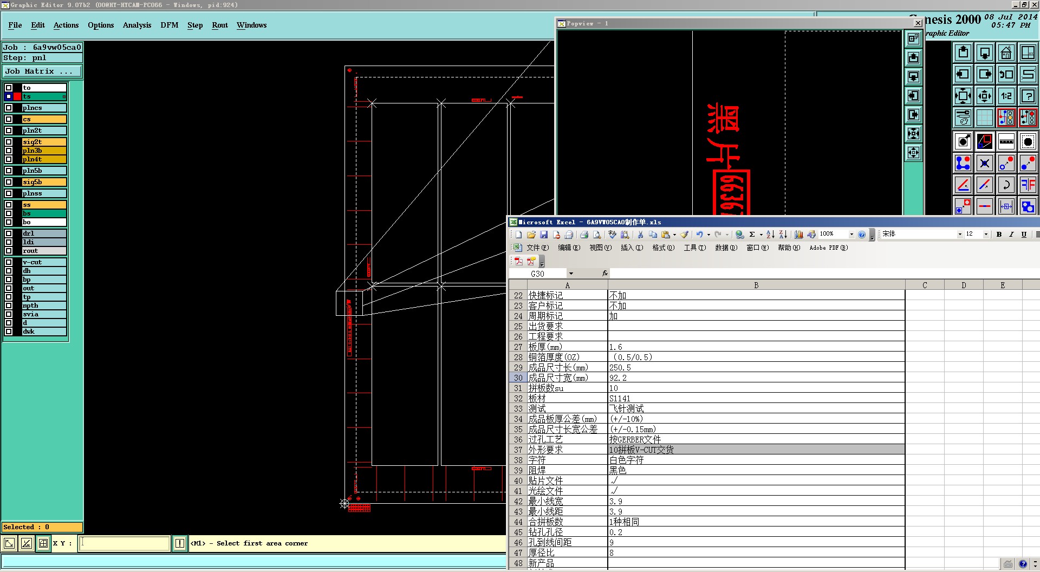Click the Home view icon in Genesis toolbar
The width and height of the screenshot is (1040, 572).
(x=1006, y=53)
